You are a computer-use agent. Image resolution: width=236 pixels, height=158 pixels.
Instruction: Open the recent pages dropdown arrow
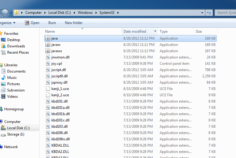click(11, 13)
